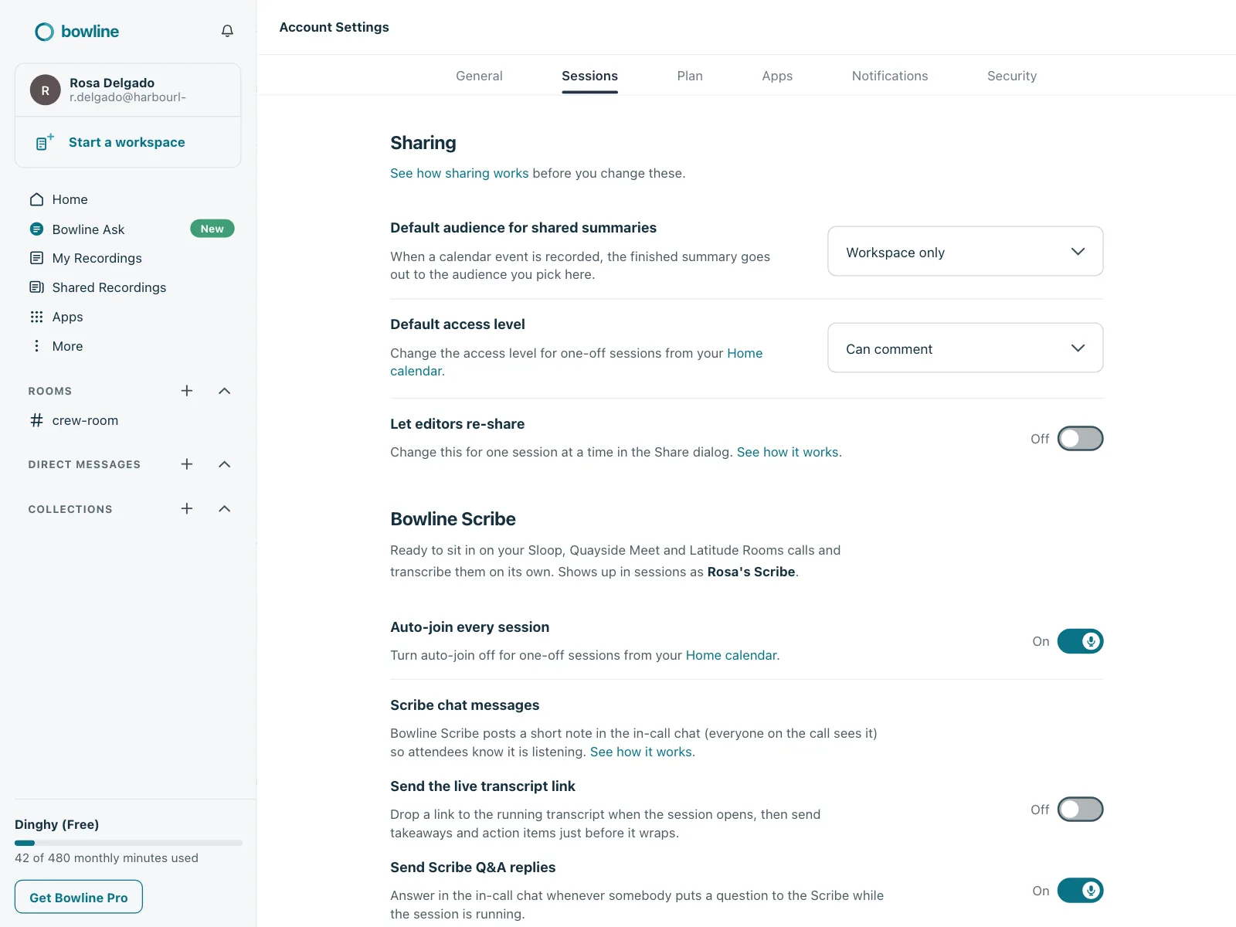Screen dimensions: 1236x927
Task: Click the bowline logo icon
Action: (x=44, y=32)
